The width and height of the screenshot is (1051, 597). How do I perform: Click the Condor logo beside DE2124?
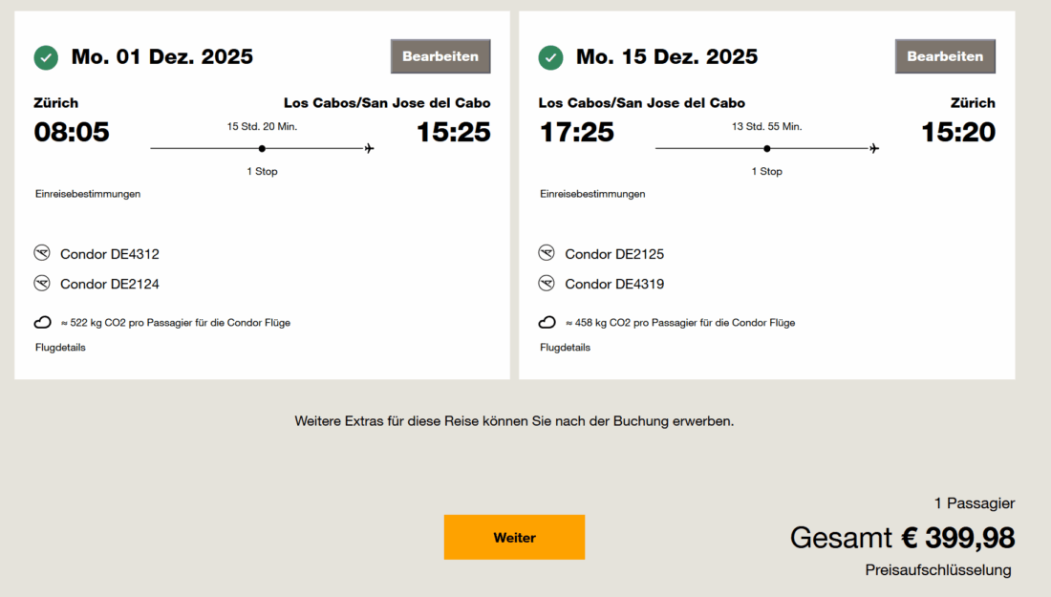42,284
